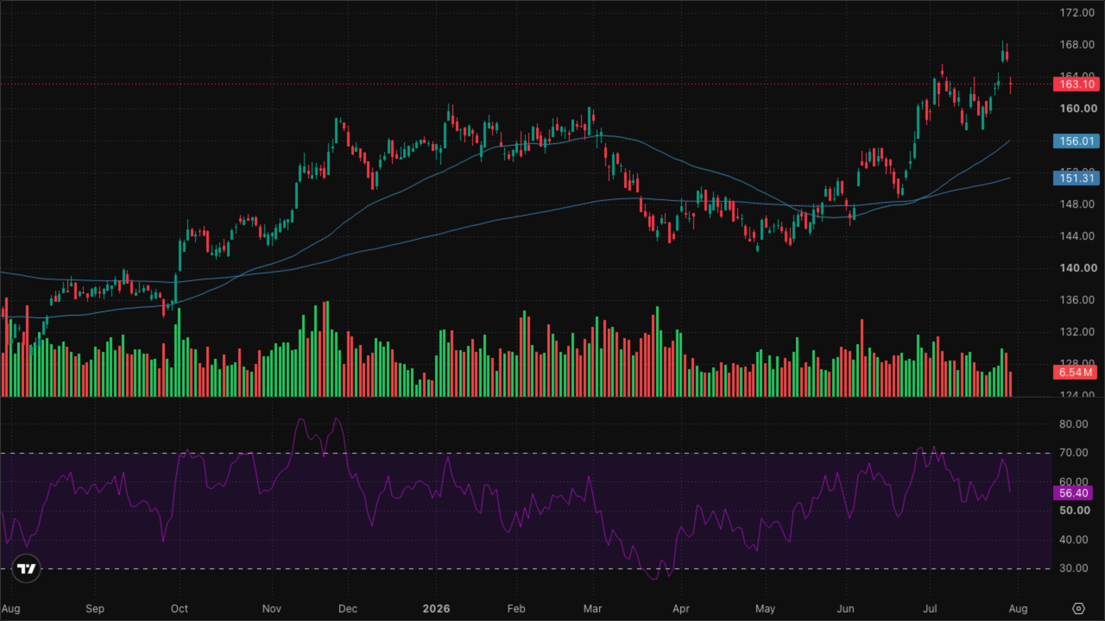Screen dimensions: 1105x621
Task: Select the 140.00 price scale value
Action: [1078, 268]
